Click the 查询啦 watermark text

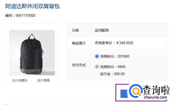(156, 90)
